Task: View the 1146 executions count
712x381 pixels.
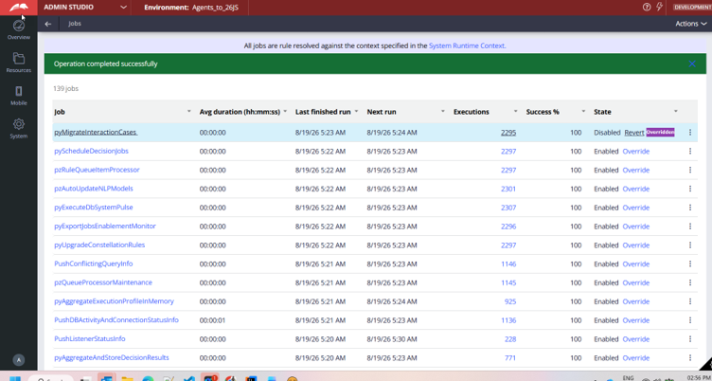Action: [508, 263]
